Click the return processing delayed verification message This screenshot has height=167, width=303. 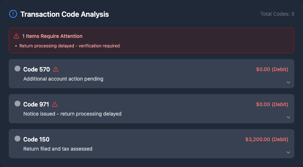(69, 46)
